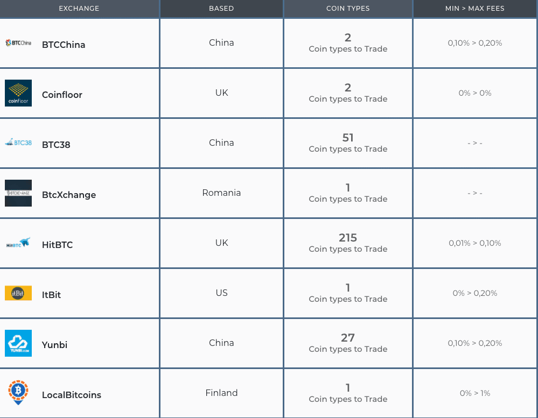This screenshot has width=538, height=418.
Task: Select the blue Yunbi cloud logo
Action: point(18,343)
